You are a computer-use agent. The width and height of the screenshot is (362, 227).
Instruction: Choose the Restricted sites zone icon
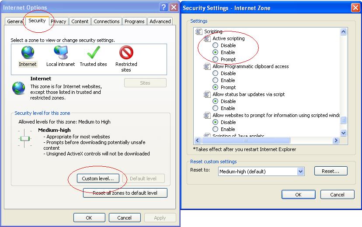(x=126, y=53)
